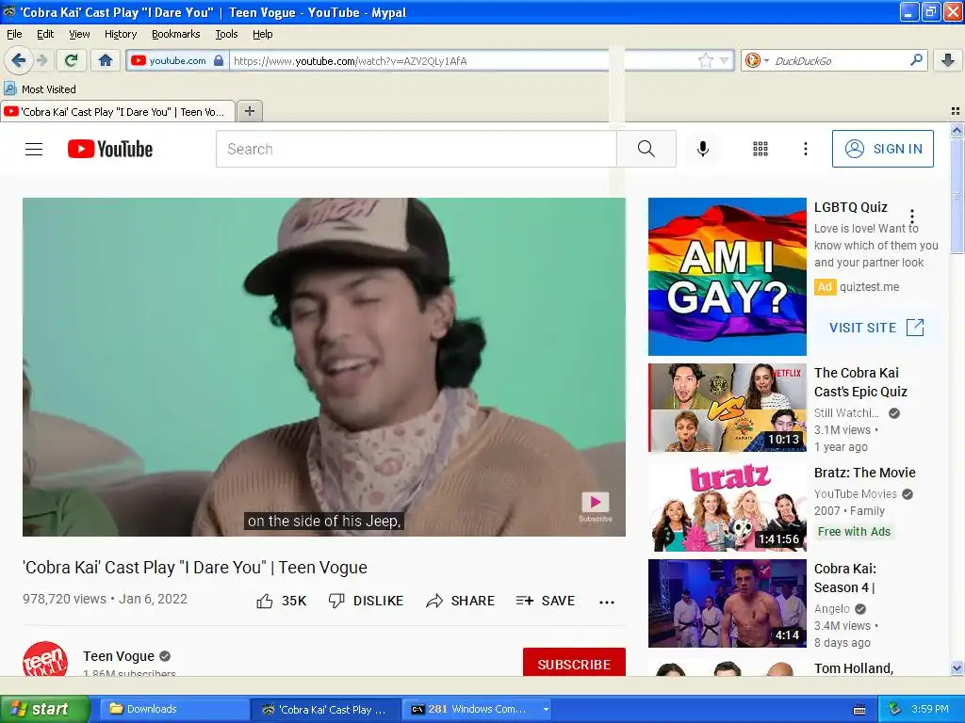The image size is (965, 723).
Task: Open more actions ellipsis below video
Action: tap(607, 602)
